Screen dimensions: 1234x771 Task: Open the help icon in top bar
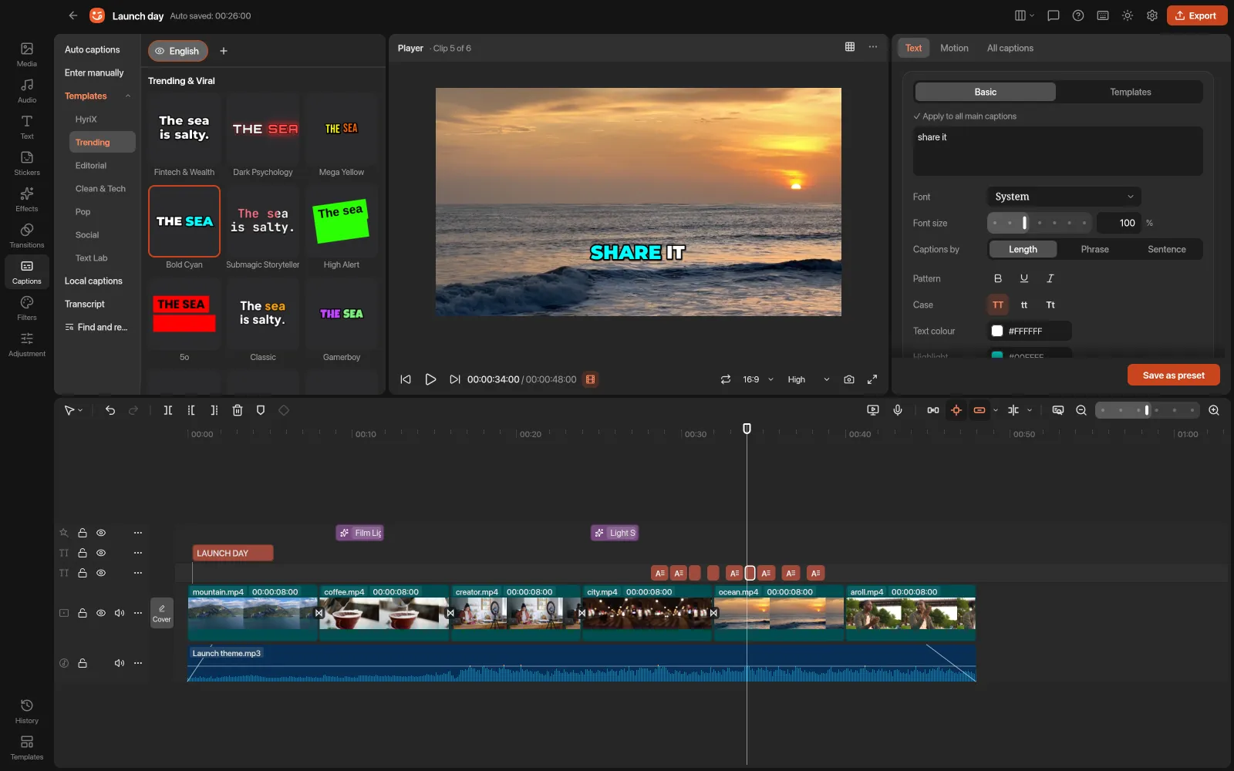(1078, 15)
